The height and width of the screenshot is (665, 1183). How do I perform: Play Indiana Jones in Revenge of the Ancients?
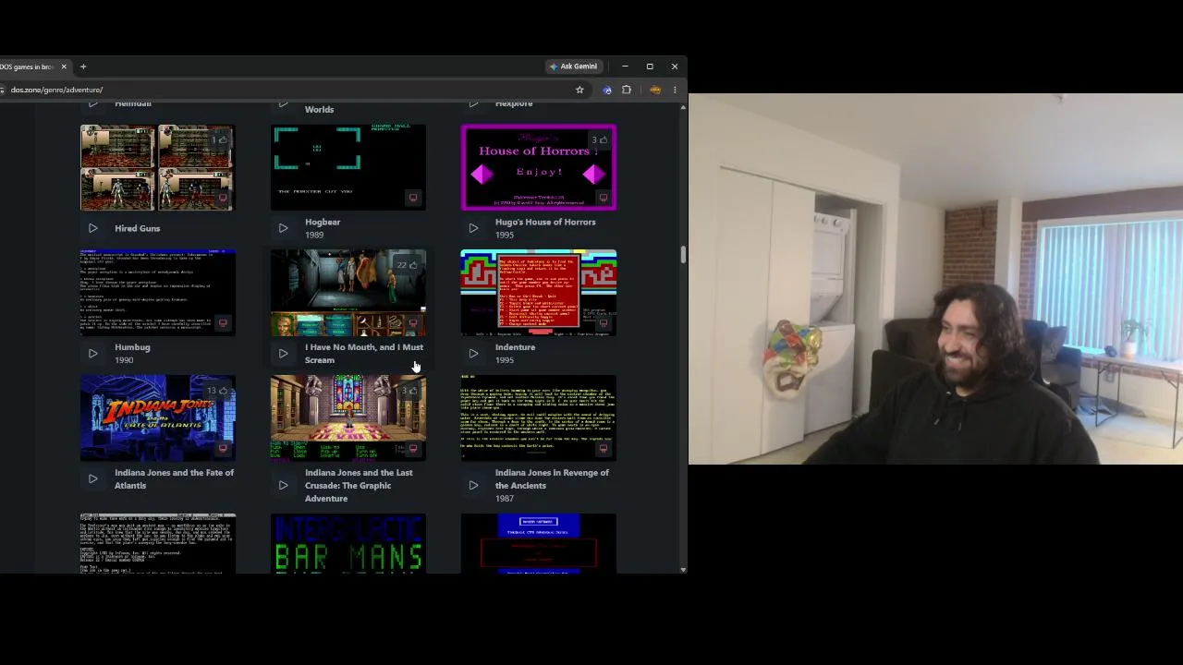[x=473, y=485]
